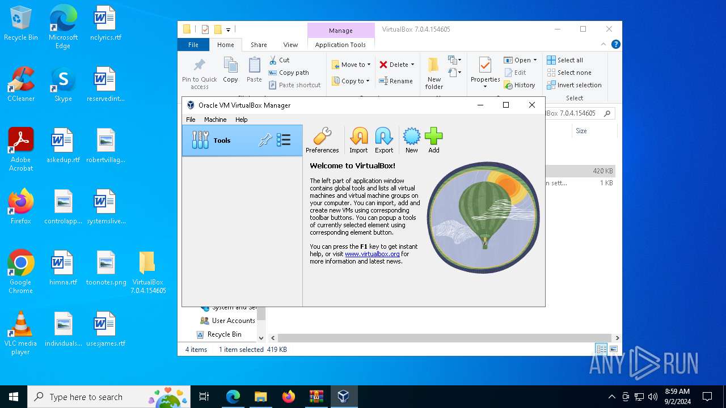
Task: Click the Copy ribbon button
Action: point(230,70)
